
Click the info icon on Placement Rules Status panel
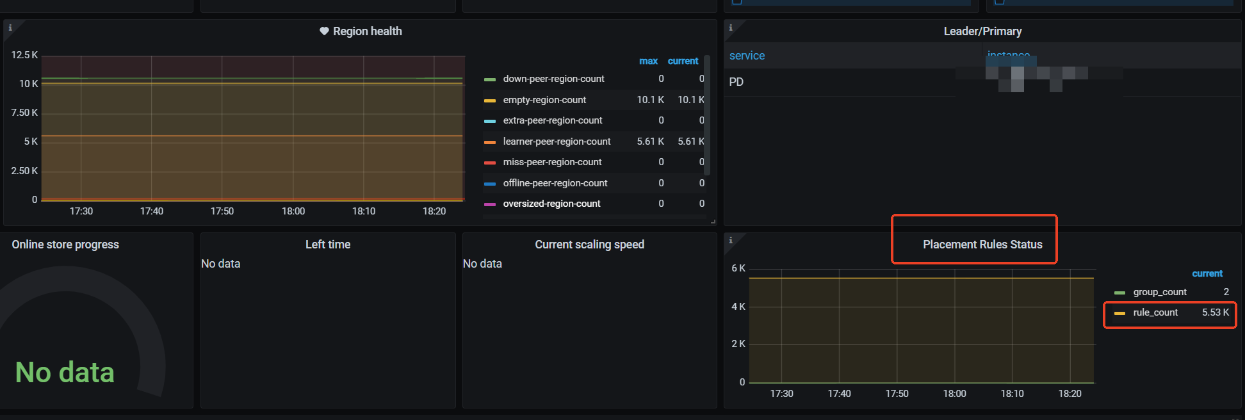(x=731, y=240)
